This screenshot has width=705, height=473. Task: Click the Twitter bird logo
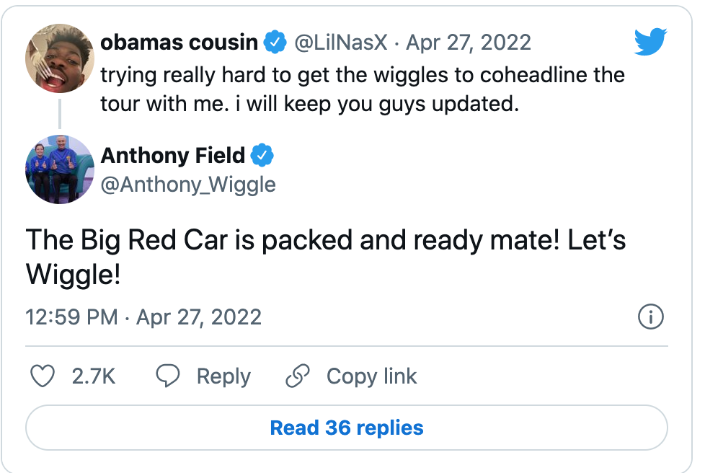651,43
